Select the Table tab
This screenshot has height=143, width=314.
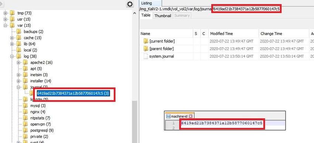click(146, 15)
